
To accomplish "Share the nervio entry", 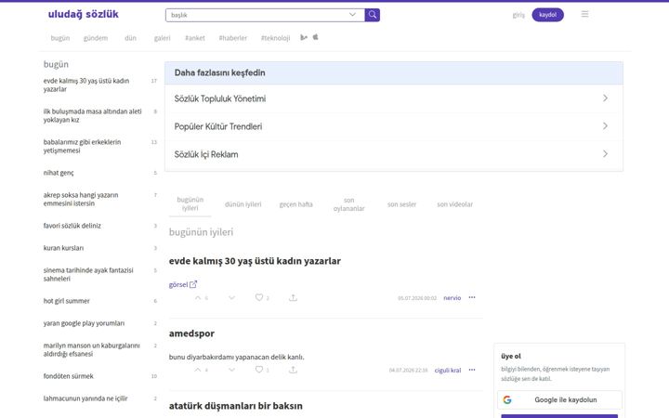I will coord(293,298).
